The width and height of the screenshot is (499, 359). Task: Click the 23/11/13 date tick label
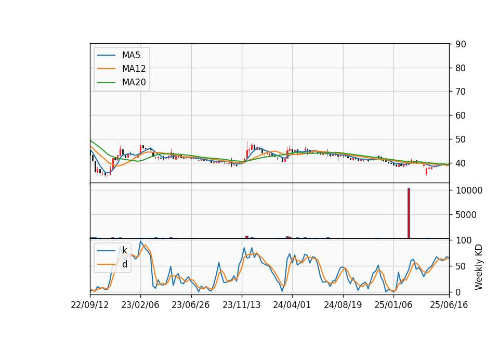click(242, 305)
